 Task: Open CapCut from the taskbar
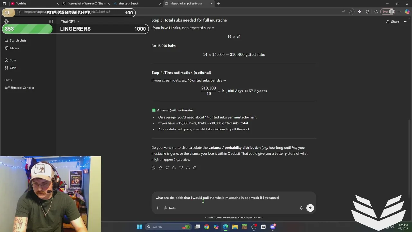click(x=263, y=227)
